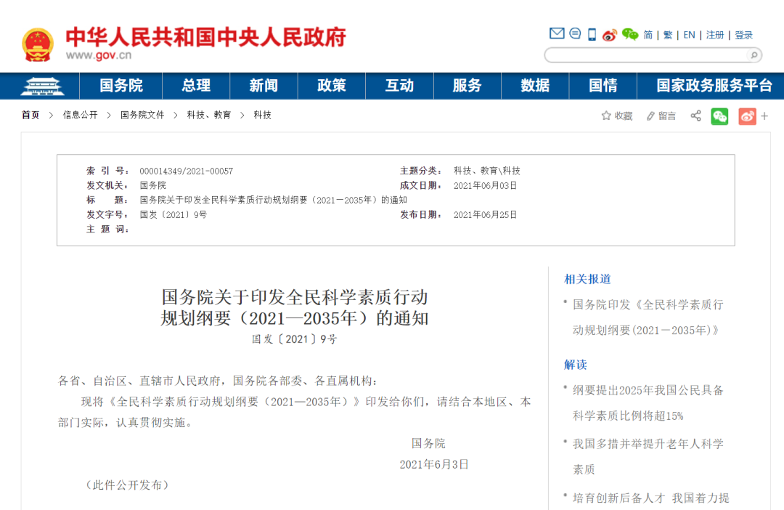
Task: Click the mail envelope icon in the header
Action: pos(557,33)
